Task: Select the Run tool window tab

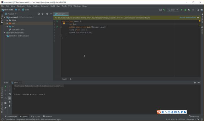Action: (24, 116)
